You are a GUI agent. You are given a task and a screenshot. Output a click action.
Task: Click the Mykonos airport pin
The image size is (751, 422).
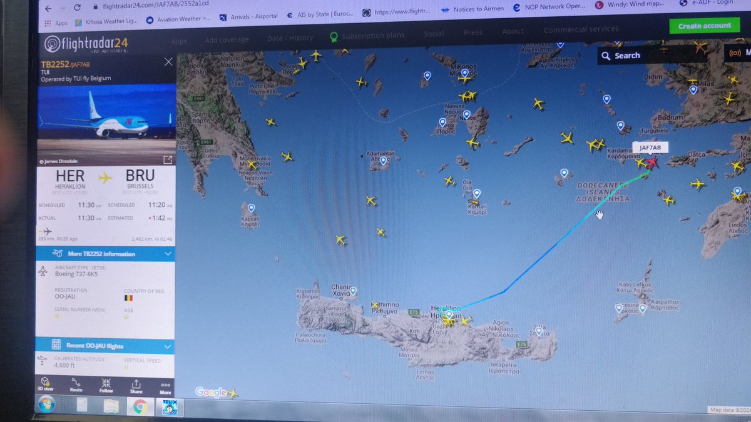click(x=465, y=74)
